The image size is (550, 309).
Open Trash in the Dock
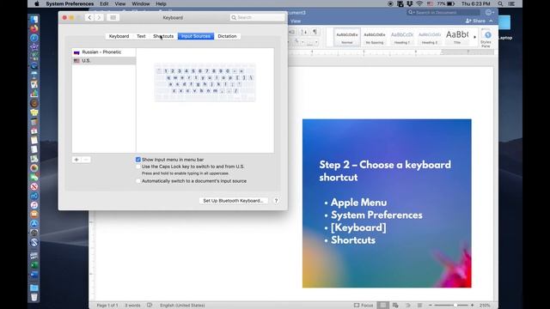pyautogui.click(x=34, y=298)
